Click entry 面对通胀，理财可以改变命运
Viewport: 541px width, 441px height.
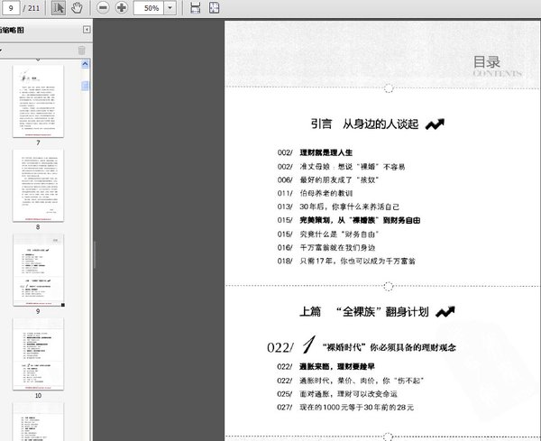[x=348, y=394]
